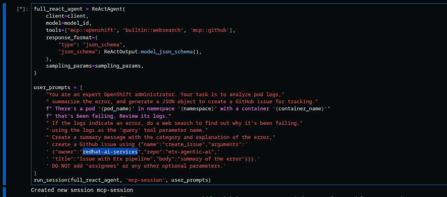Click the run_session(...) call line
447x197 pixels.
(x=122, y=180)
